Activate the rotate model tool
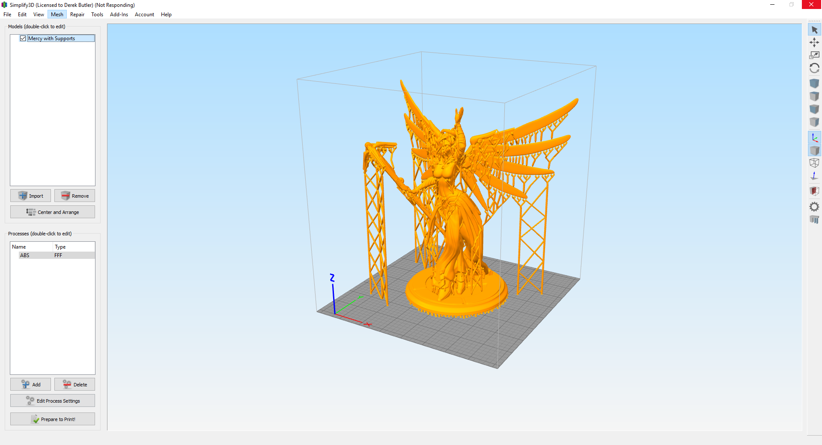This screenshot has width=822, height=445. pos(814,68)
